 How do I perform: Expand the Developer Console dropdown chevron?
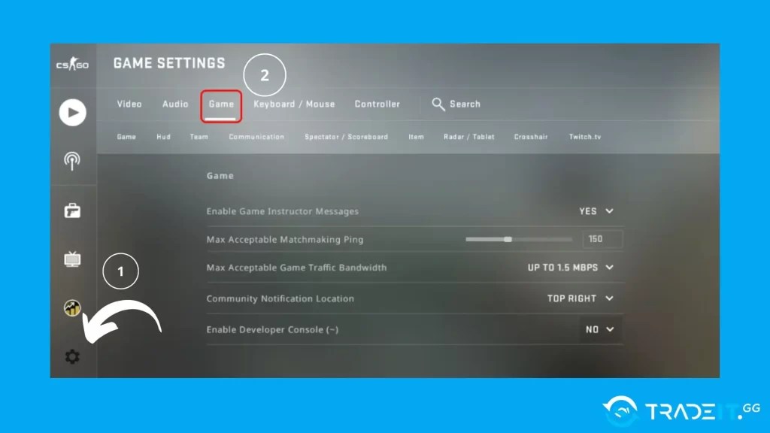(610, 329)
